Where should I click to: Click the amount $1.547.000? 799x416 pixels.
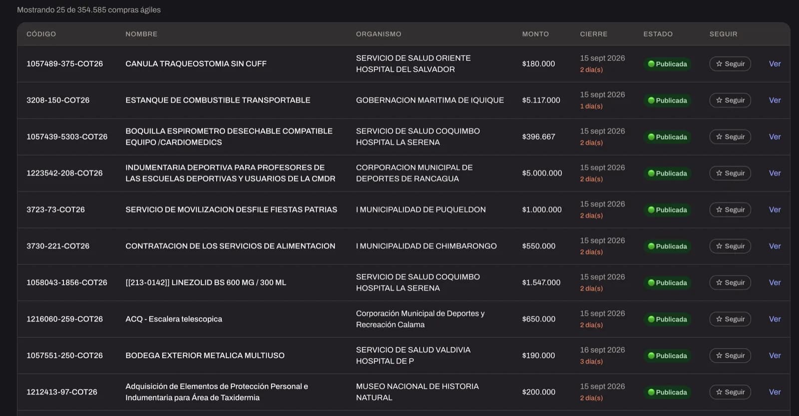541,282
